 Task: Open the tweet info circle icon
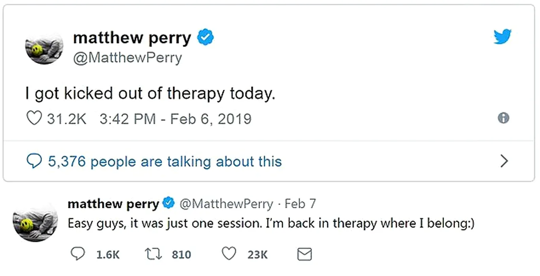coord(503,118)
